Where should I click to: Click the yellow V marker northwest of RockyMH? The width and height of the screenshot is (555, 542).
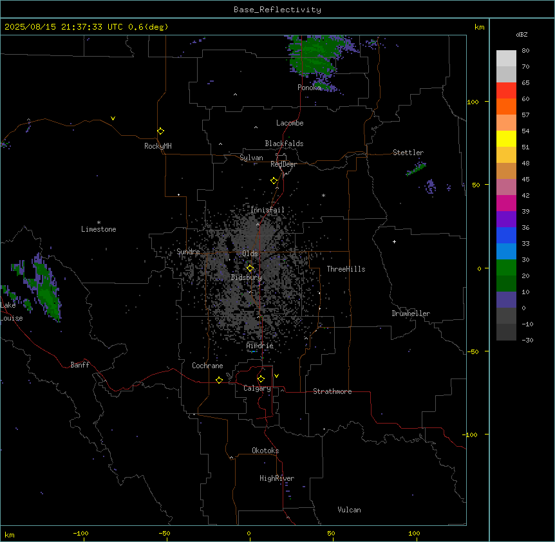tap(113, 118)
